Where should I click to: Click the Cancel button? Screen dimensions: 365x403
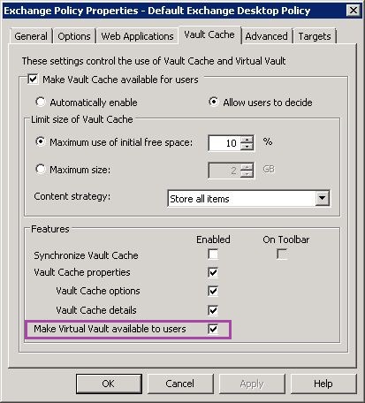click(x=180, y=384)
